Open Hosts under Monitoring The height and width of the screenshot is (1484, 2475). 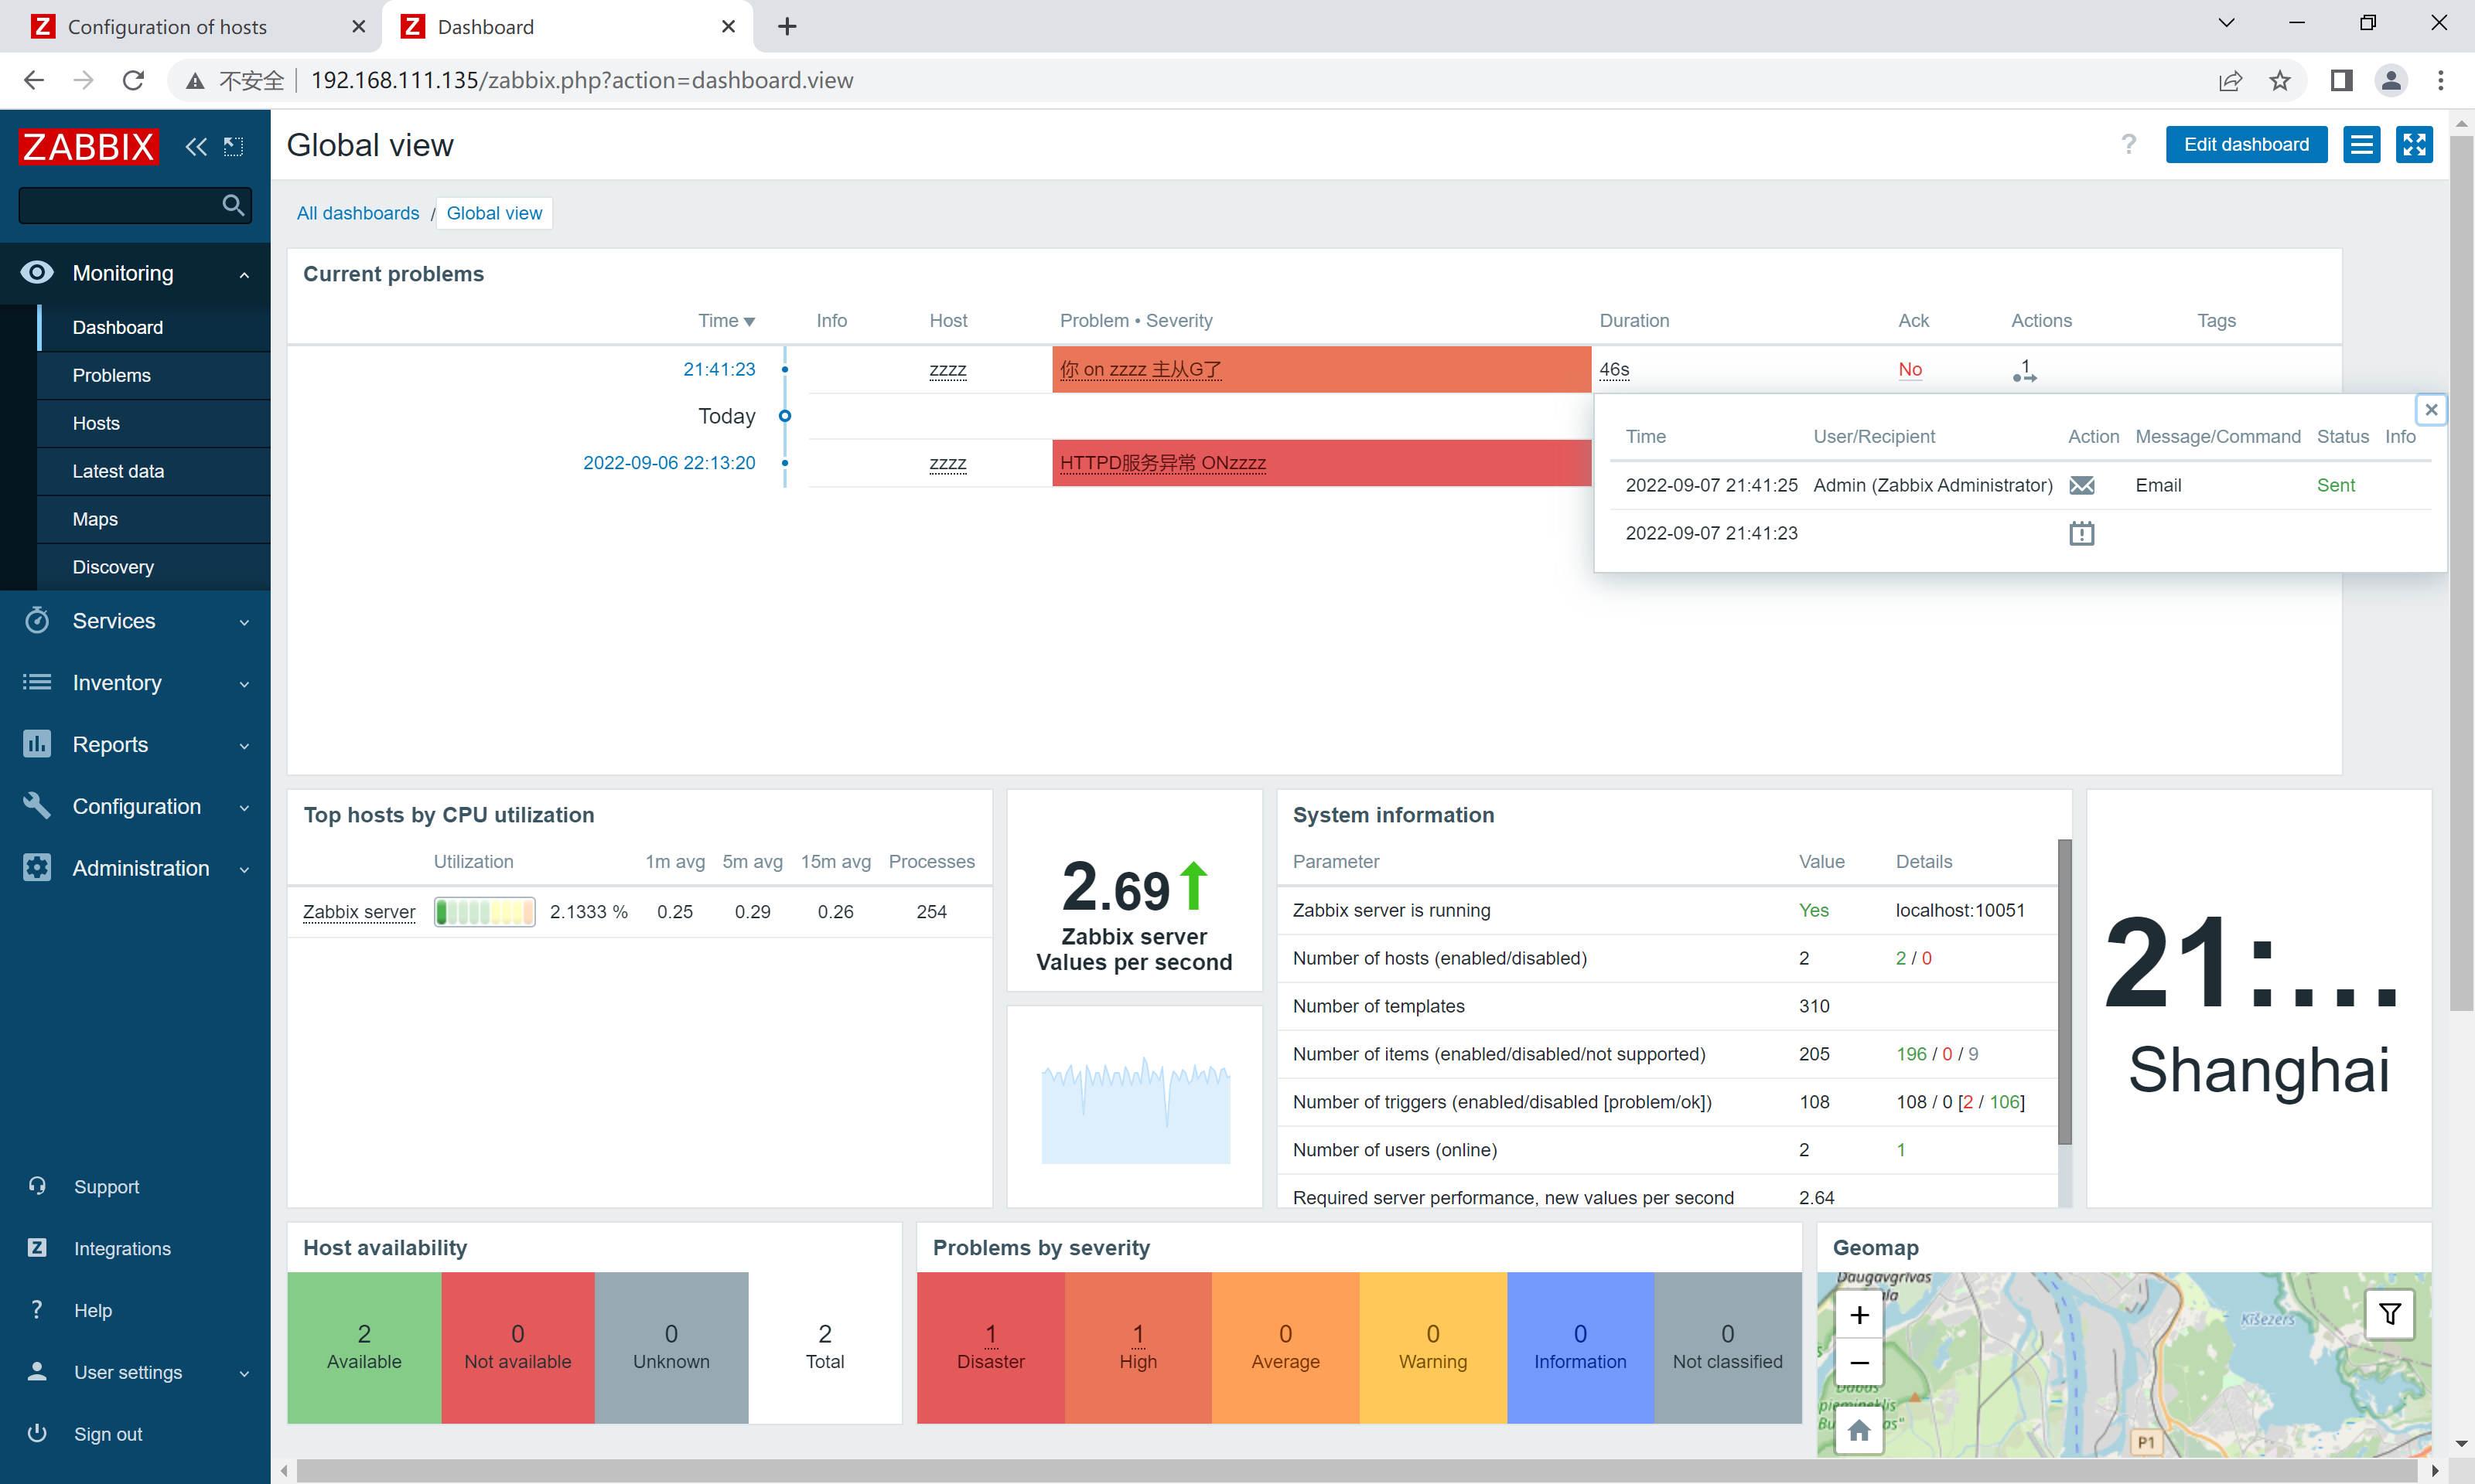click(x=154, y=423)
